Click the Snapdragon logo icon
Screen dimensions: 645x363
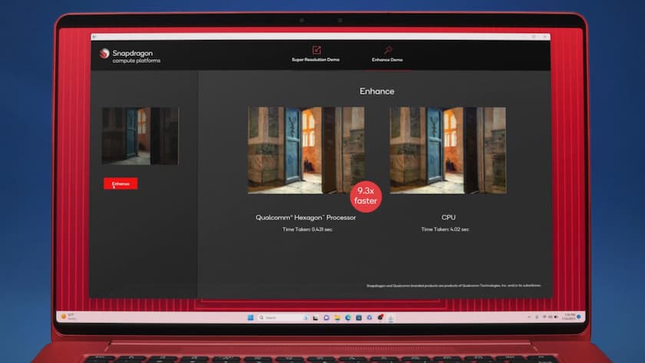105,54
